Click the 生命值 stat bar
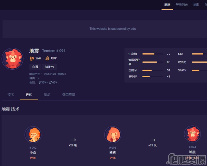This screenshot has width=207, height=166. 152,54
